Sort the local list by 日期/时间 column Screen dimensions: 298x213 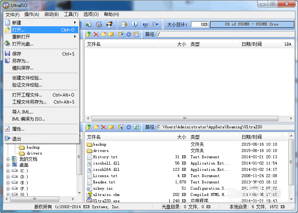(261, 137)
